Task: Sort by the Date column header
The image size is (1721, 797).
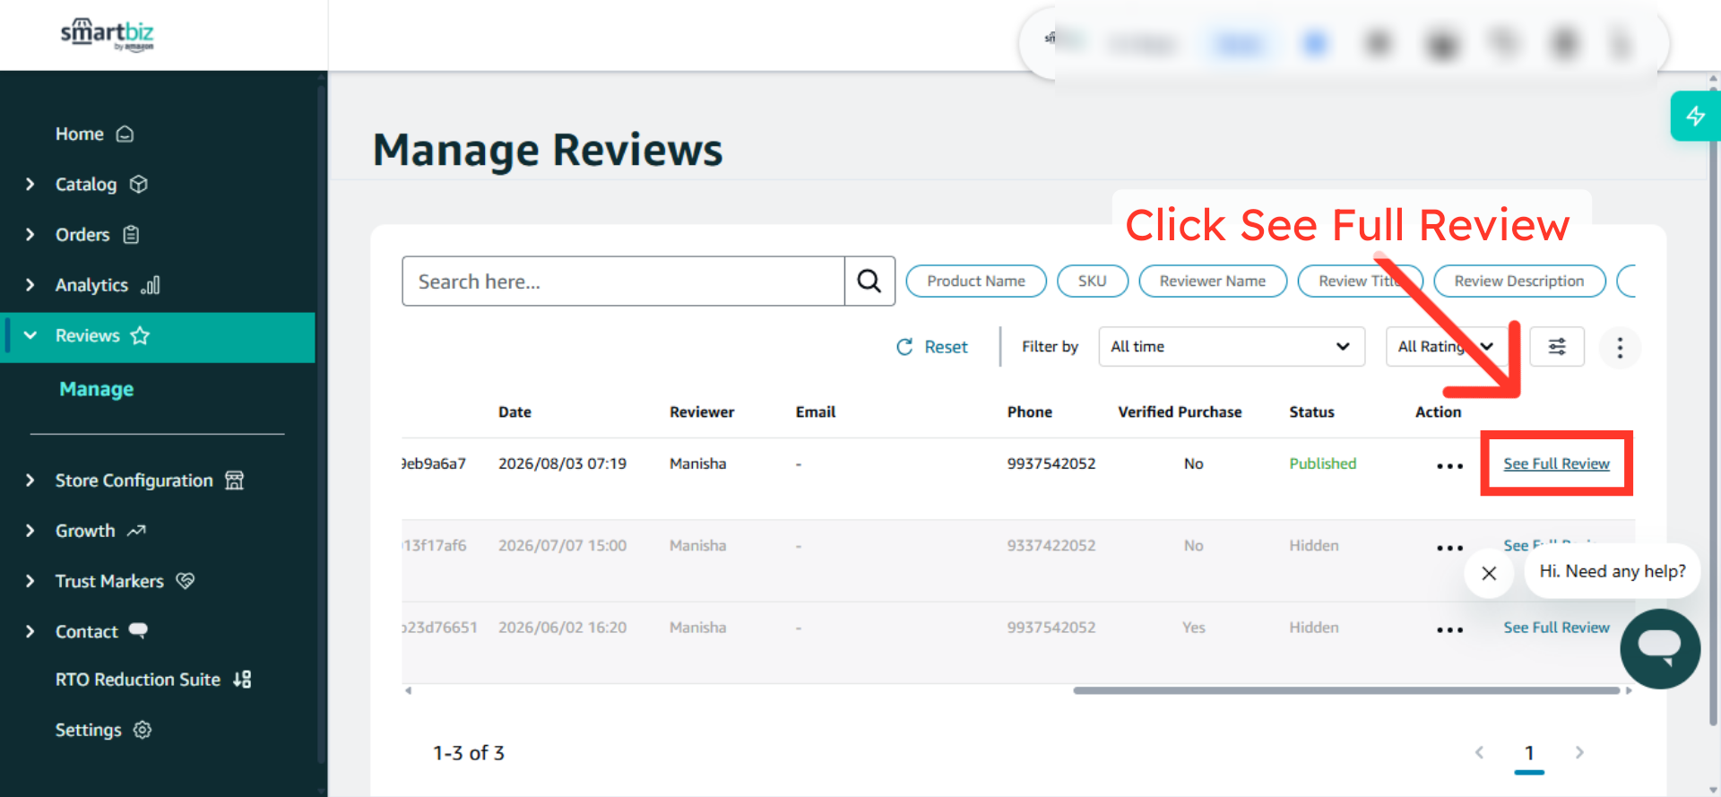Action: tap(515, 411)
